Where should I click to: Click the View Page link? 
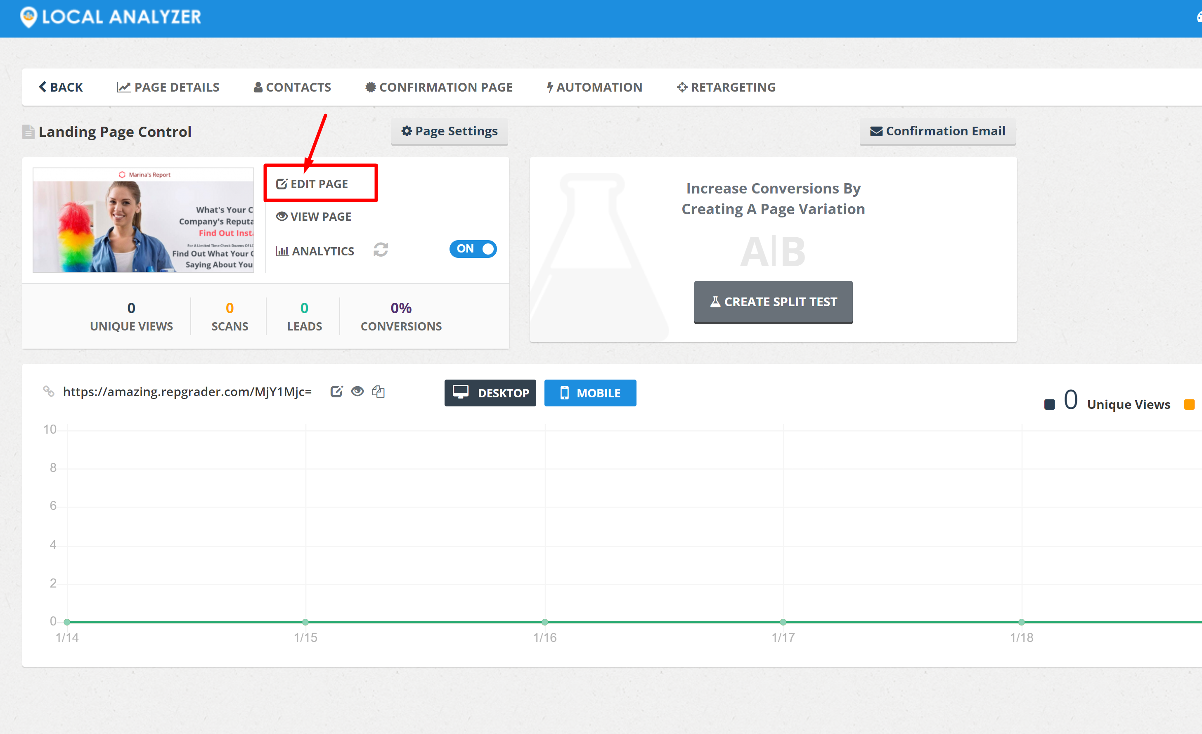click(x=314, y=217)
